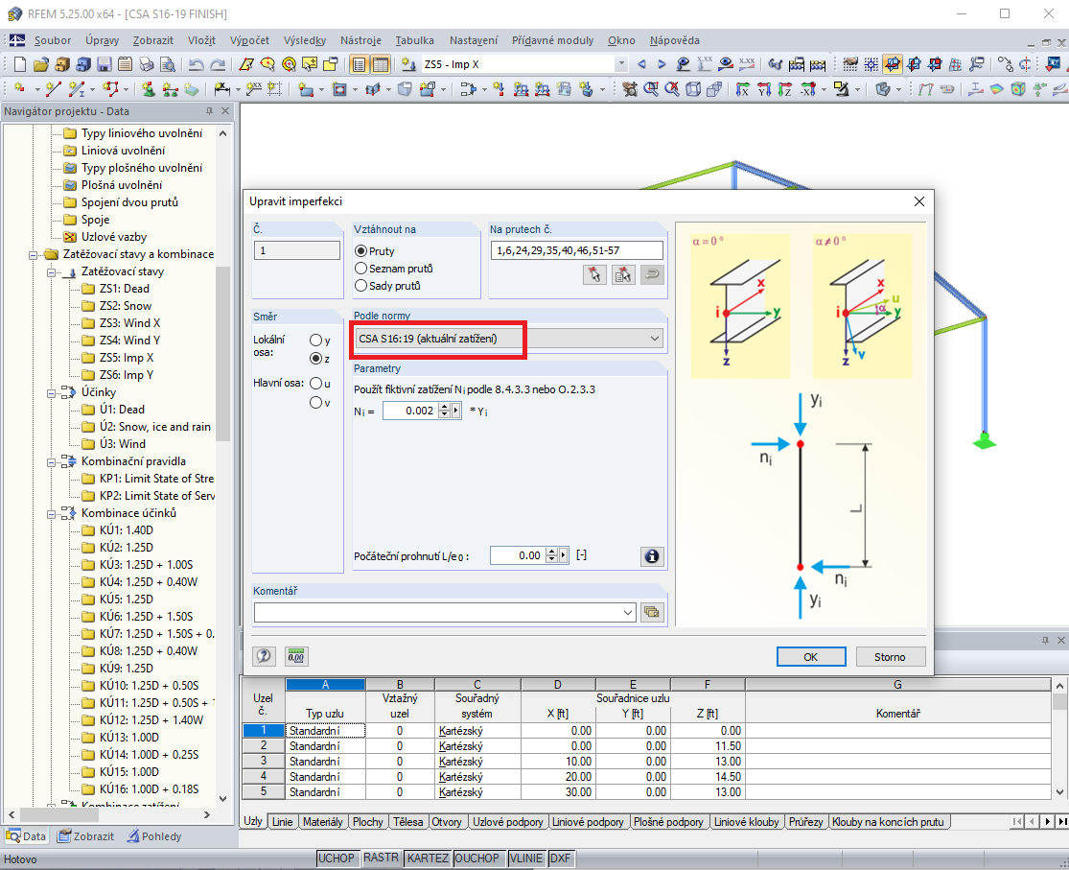This screenshot has width=1069, height=870.
Task: Collapse the Účinky tree node
Action: [51, 393]
